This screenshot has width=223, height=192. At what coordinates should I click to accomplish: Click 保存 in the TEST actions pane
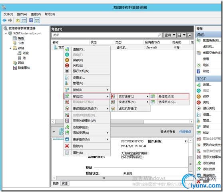click(206, 96)
